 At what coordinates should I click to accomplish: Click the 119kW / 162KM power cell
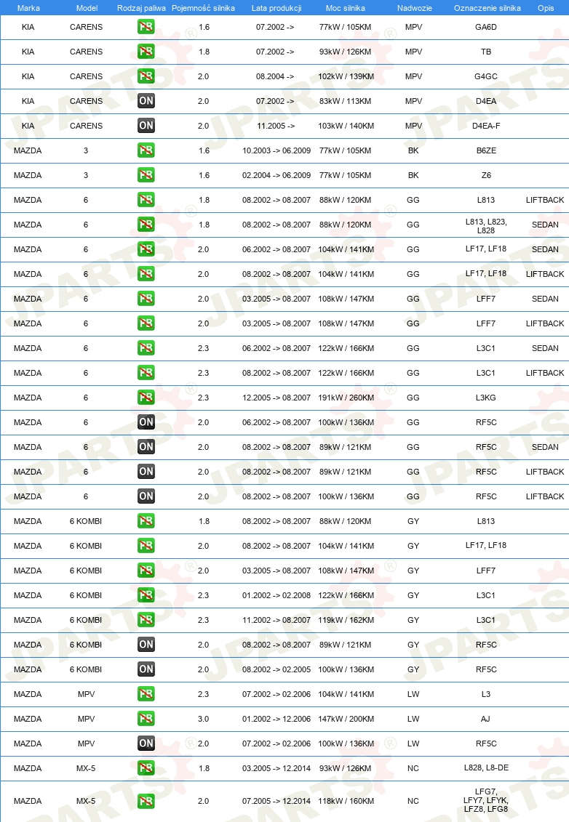coord(346,620)
